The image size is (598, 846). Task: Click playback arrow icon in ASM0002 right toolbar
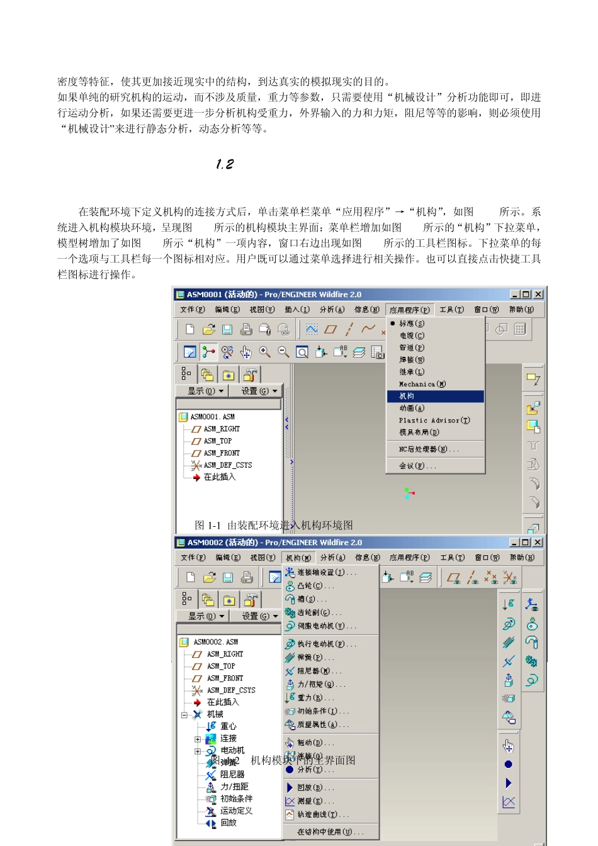(509, 783)
